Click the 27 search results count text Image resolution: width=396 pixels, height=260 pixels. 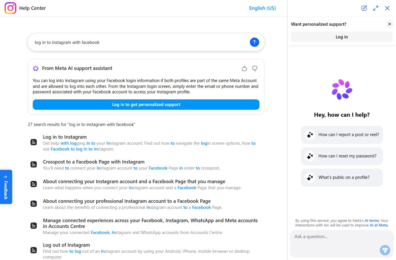pyautogui.click(x=82, y=124)
